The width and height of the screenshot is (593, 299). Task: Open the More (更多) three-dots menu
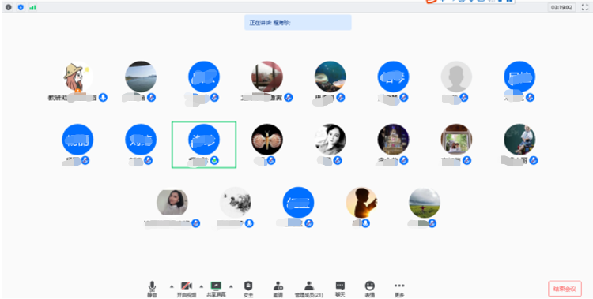[399, 290]
